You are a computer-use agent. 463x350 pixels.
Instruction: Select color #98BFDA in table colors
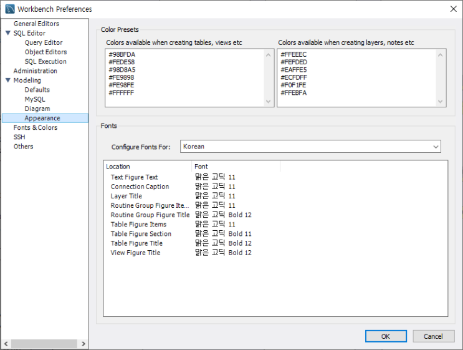(x=121, y=55)
